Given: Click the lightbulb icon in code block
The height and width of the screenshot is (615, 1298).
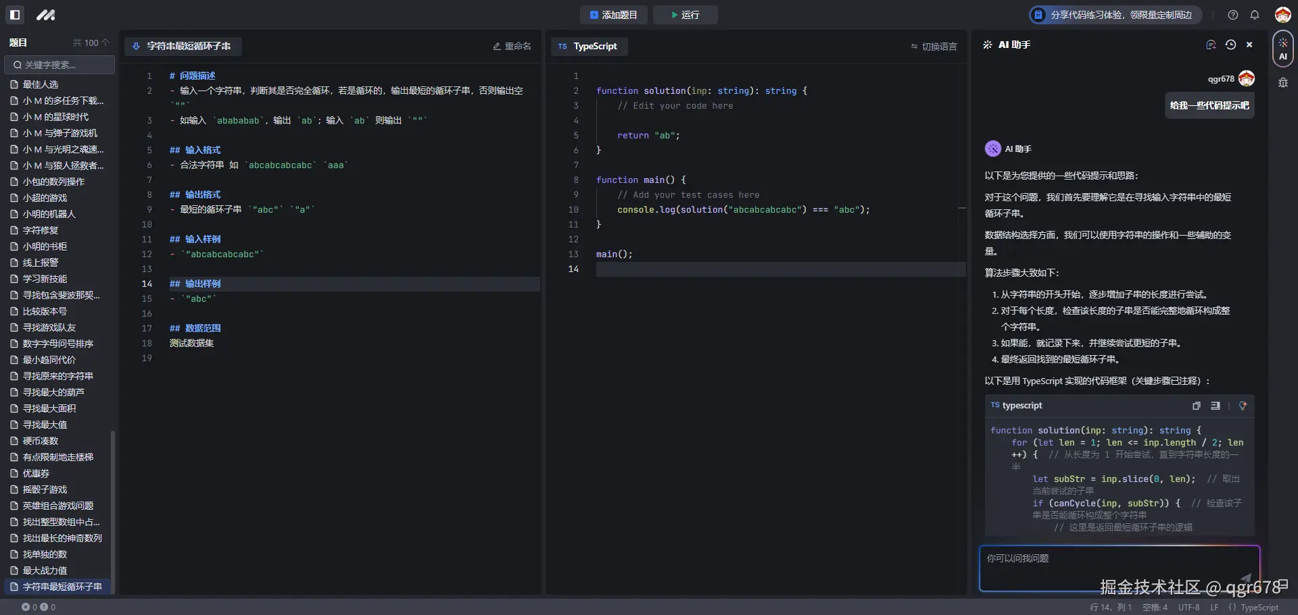Looking at the screenshot, I should tap(1242, 406).
